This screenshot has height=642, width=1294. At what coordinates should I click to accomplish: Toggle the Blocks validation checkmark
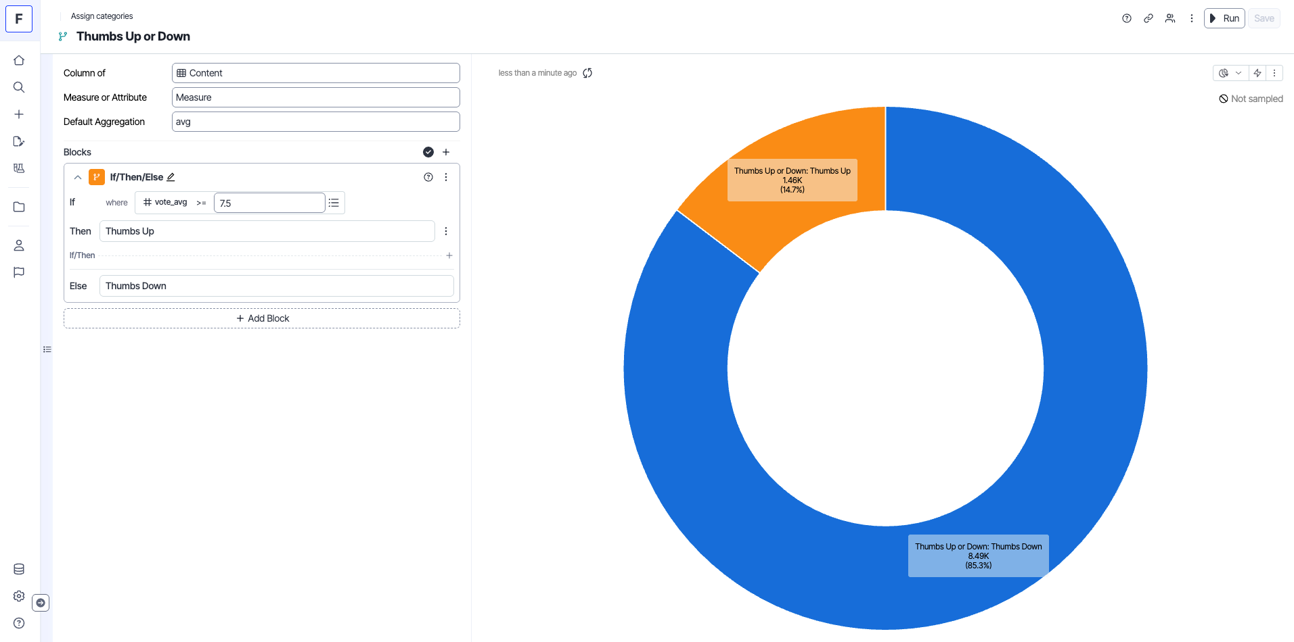[x=428, y=152]
